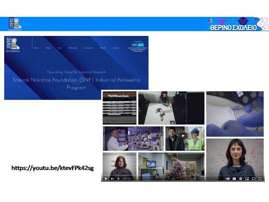Click the 57th Θερινό Σχολείο banner logo

(238, 24)
